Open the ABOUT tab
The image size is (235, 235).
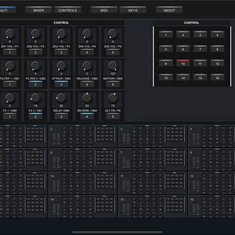point(169,10)
